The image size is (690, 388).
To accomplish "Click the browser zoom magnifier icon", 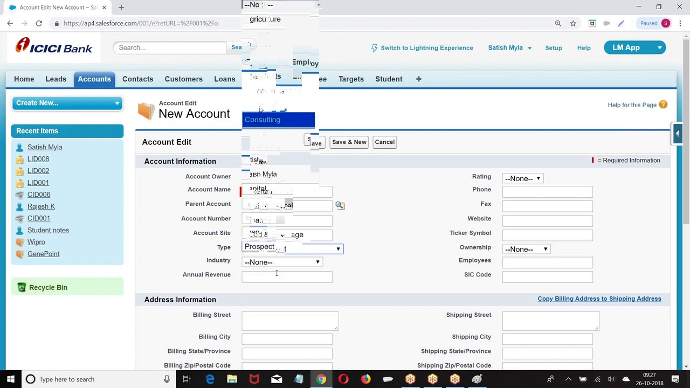I will [558, 23].
